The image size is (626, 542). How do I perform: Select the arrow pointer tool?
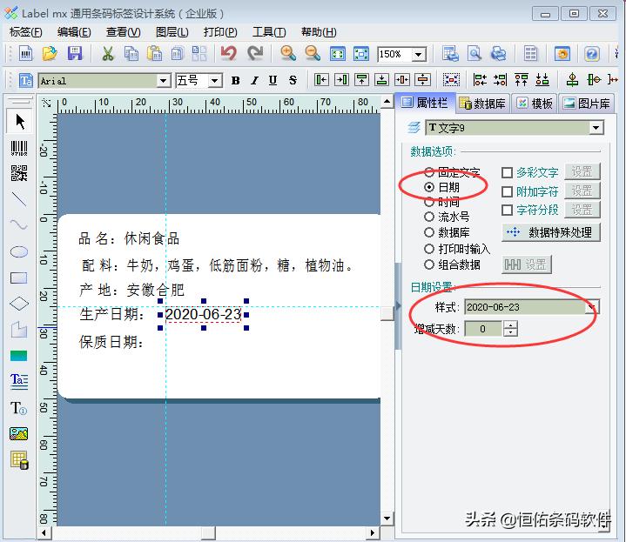(x=19, y=121)
